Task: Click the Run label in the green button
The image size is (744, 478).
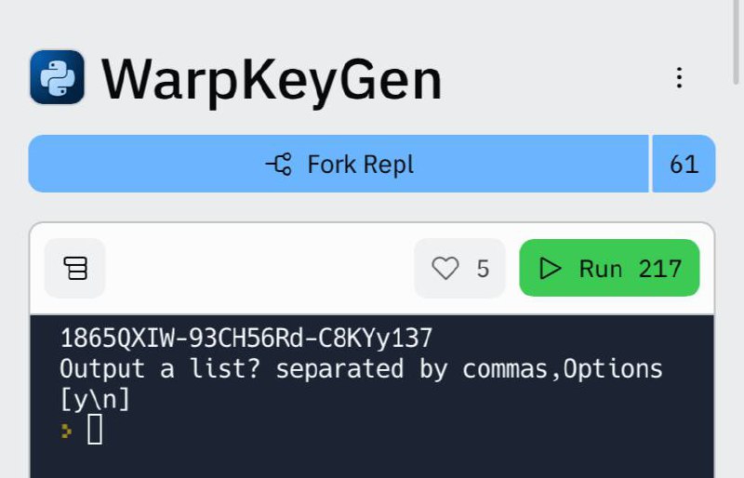Action: 600,269
